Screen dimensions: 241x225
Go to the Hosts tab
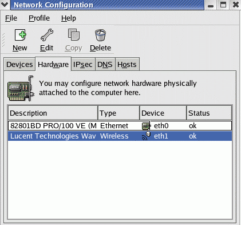[x=127, y=65]
